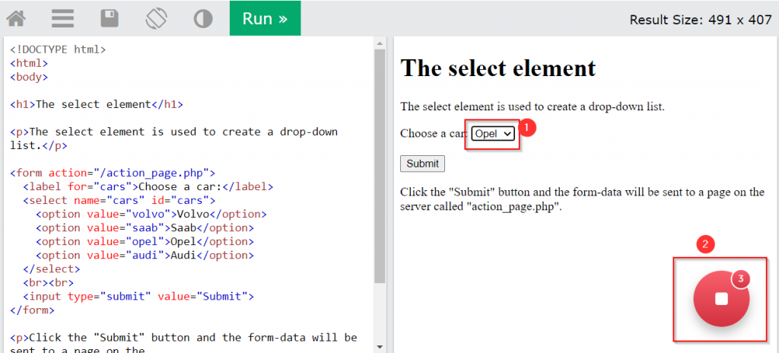The height and width of the screenshot is (353, 779).
Task: Click the </form> closing tag line
Action: coord(32,310)
